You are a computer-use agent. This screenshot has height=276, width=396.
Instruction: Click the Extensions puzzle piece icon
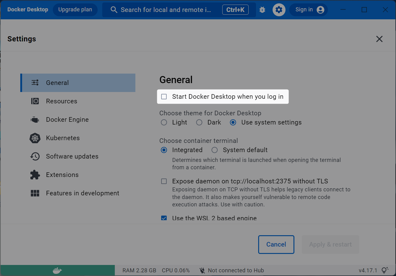(35, 175)
